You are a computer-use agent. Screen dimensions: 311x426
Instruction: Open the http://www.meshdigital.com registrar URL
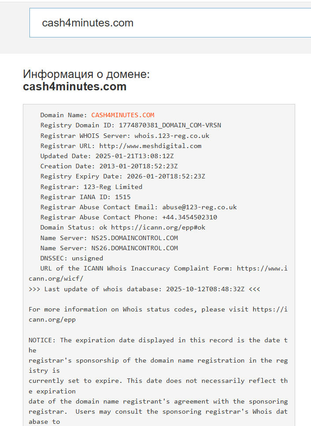click(150, 146)
